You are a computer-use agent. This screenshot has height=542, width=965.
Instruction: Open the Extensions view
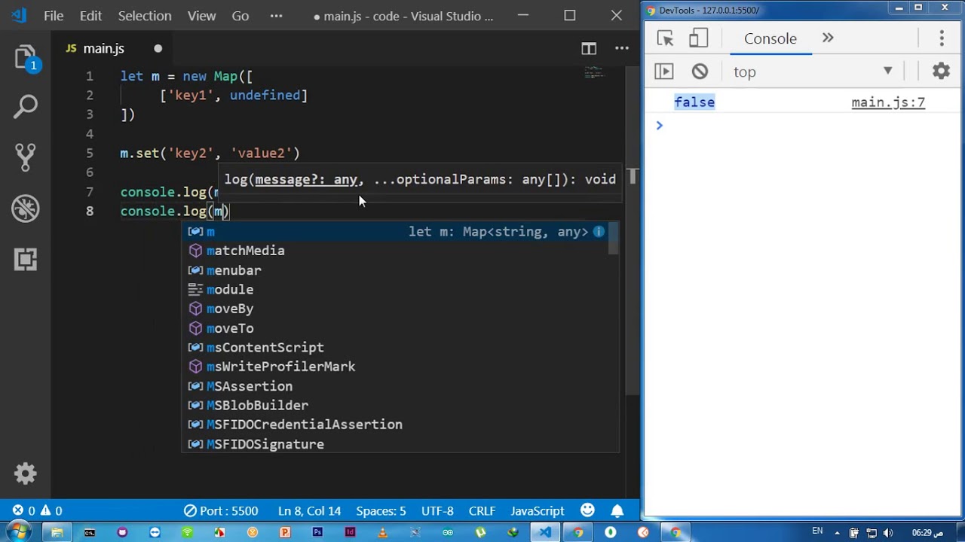tap(25, 260)
